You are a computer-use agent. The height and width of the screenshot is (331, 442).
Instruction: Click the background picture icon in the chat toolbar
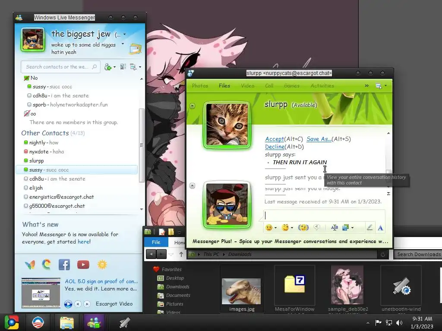pos(346,228)
